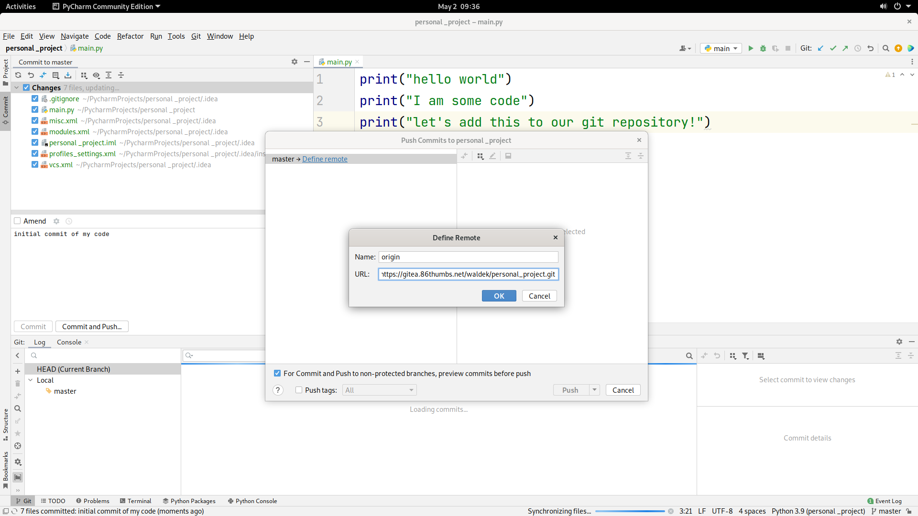Click the refresh/update icon in commit toolbar
The height and width of the screenshot is (516, 918).
(x=18, y=75)
